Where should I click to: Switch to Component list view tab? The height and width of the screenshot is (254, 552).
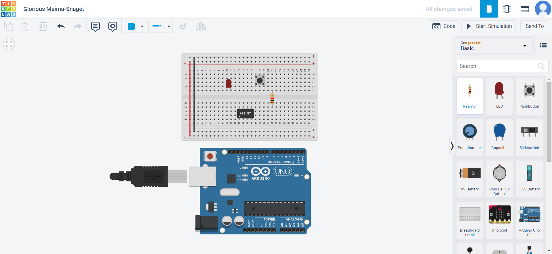pos(525,9)
